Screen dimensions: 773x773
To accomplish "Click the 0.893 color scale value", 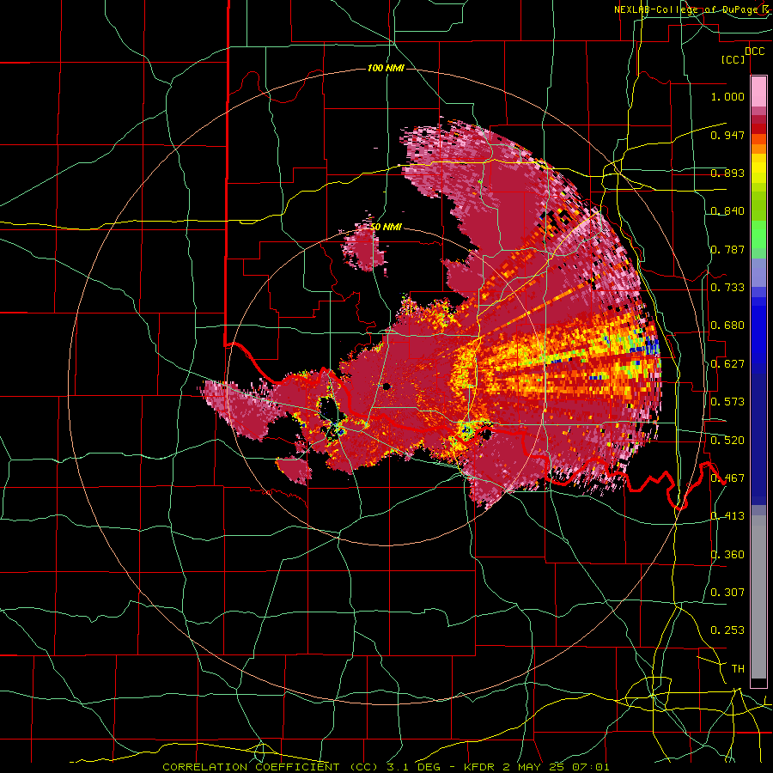I will (727, 173).
